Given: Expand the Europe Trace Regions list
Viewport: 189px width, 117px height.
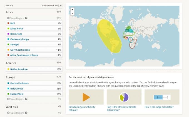Looking at the screenshot, I should (8, 99).
